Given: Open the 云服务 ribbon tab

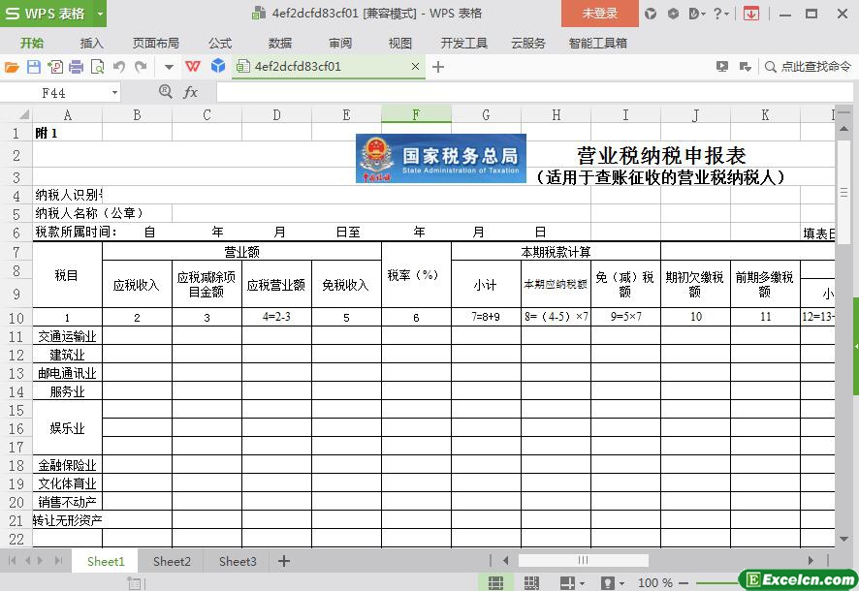Looking at the screenshot, I should (528, 43).
